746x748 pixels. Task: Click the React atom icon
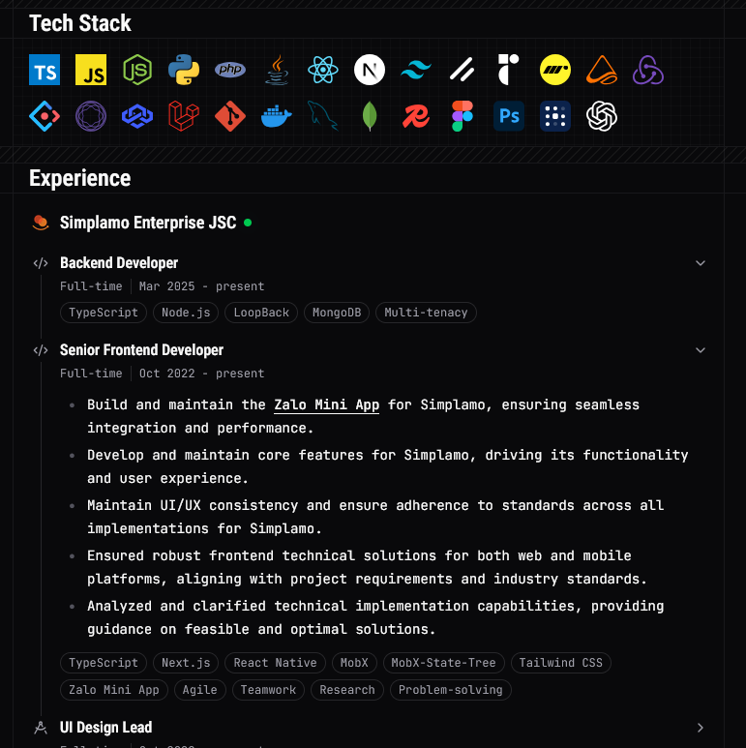(323, 70)
